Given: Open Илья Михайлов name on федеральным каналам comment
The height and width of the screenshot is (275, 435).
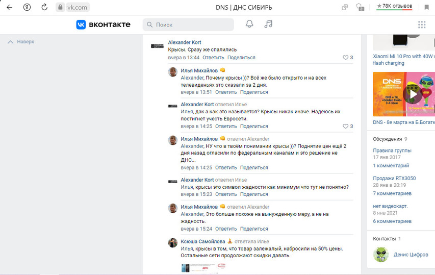Looking at the screenshot, I should 199,139.
